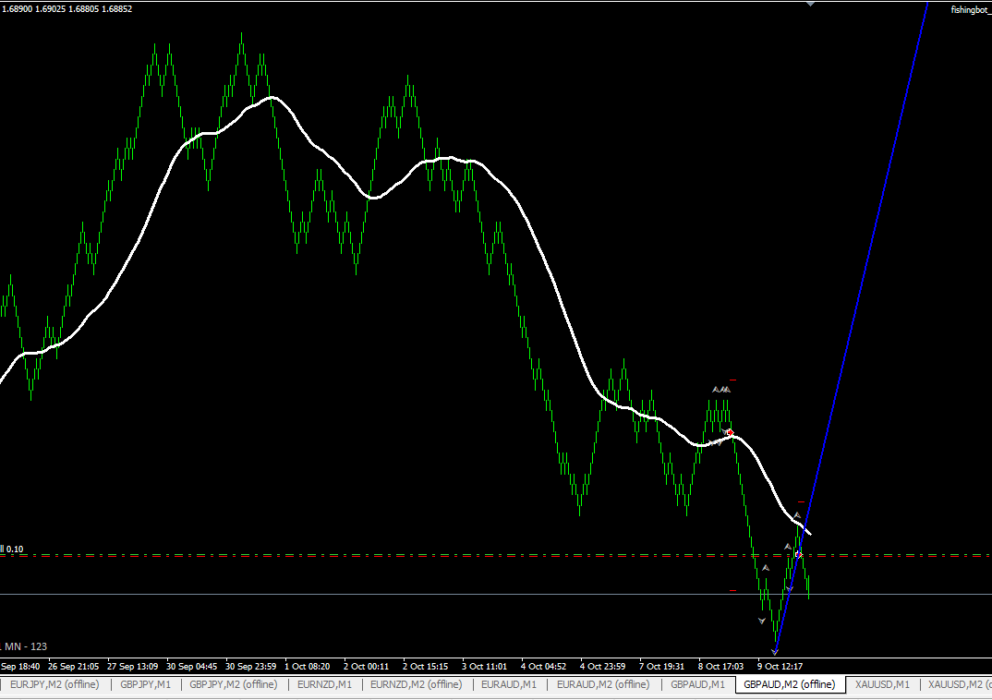Click the 30 Sep 23:59 time label
This screenshot has height=700, width=992.
(251, 666)
